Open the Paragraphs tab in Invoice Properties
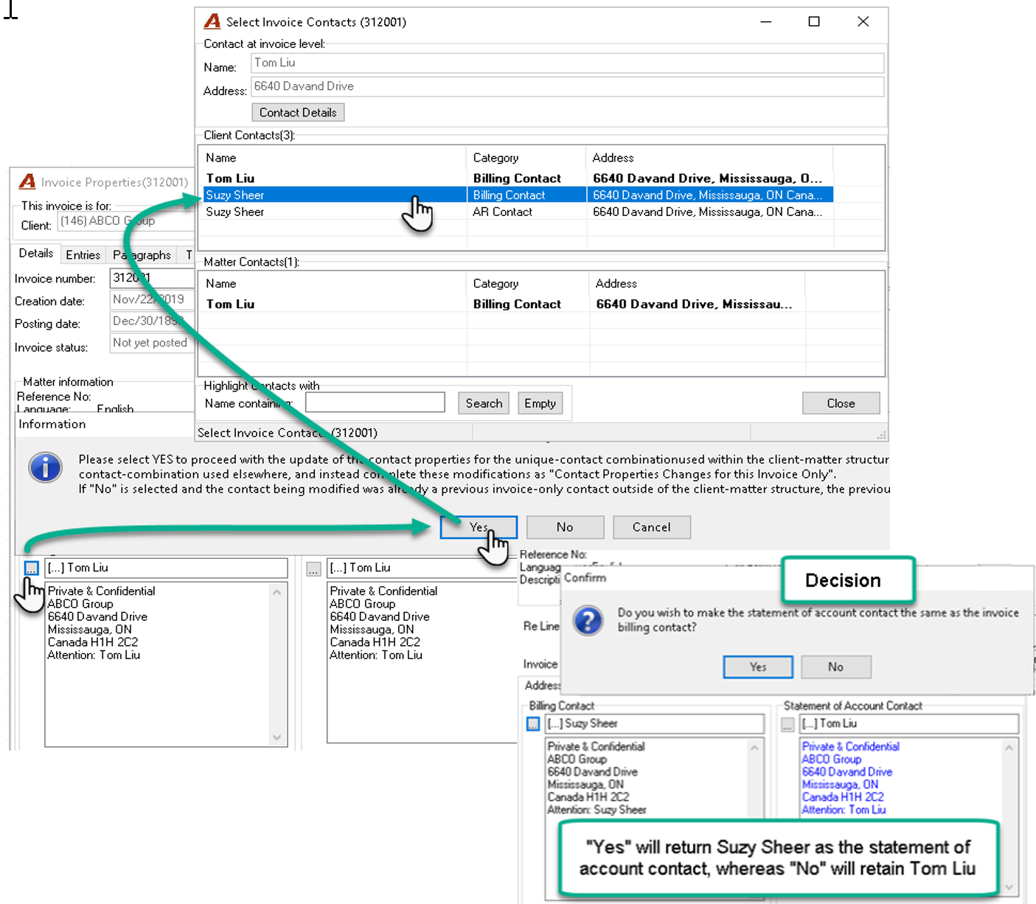 pos(142,255)
